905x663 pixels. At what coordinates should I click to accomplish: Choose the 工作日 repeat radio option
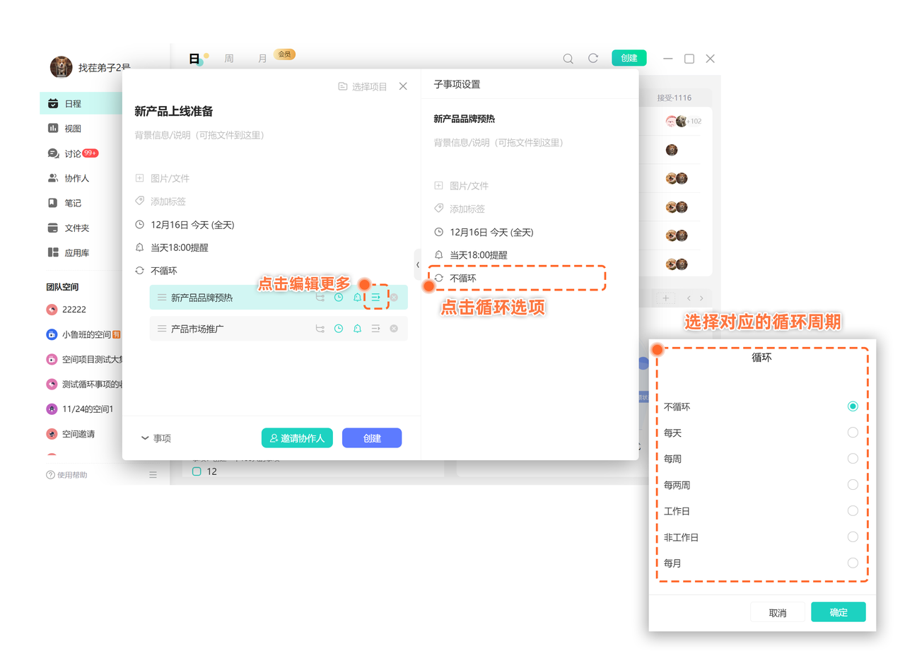coord(853,511)
